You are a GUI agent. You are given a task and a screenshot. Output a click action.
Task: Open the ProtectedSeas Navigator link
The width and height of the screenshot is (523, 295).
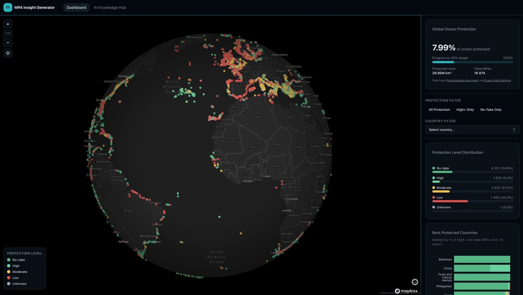click(462, 81)
